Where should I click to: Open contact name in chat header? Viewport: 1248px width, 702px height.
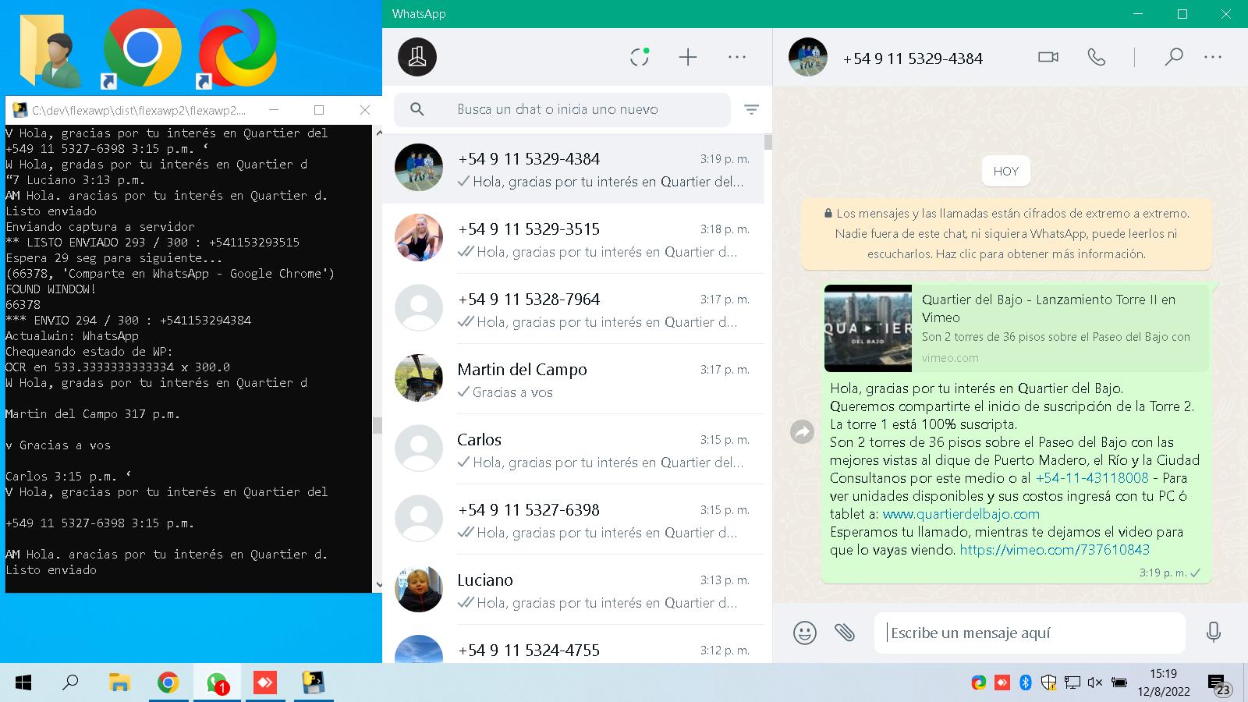coord(913,58)
